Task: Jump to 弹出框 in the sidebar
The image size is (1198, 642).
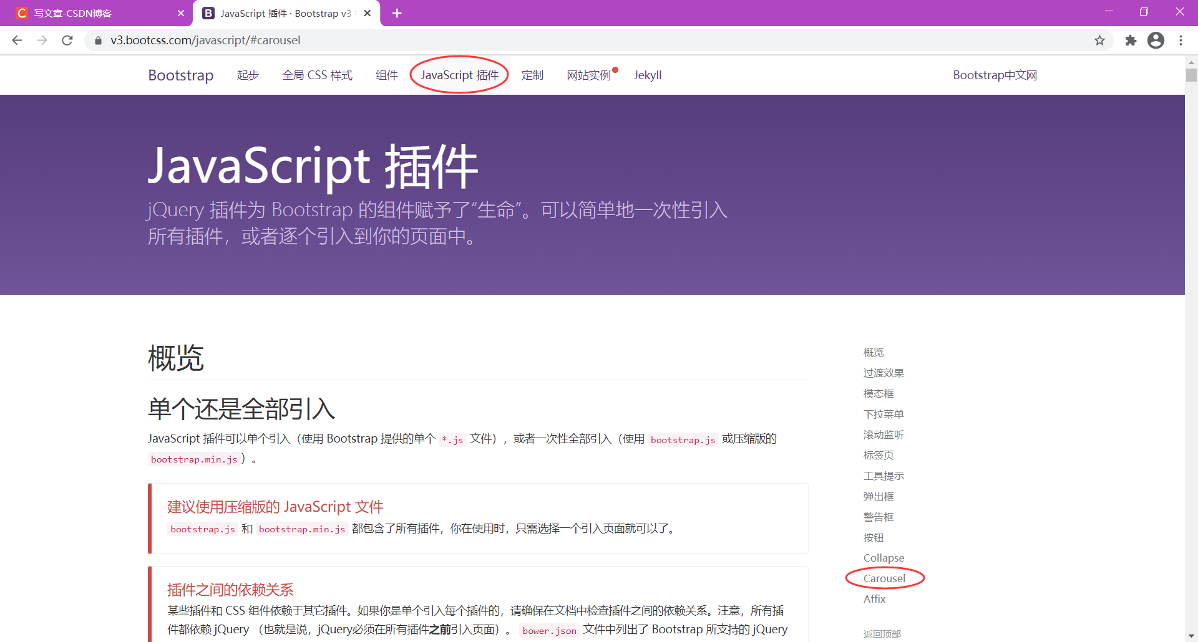Action: click(879, 497)
